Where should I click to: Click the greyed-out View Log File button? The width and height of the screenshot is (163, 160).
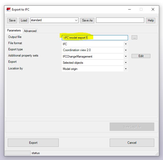(x=132, y=127)
